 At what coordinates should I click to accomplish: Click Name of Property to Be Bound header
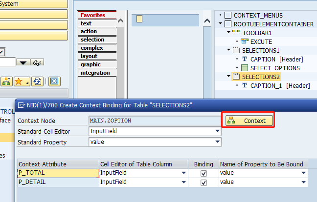click(263, 164)
